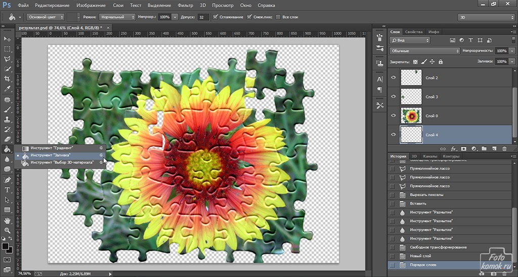This screenshot has height=277, width=518.
Task: Lock image pixels brush icon
Action: pos(424,62)
